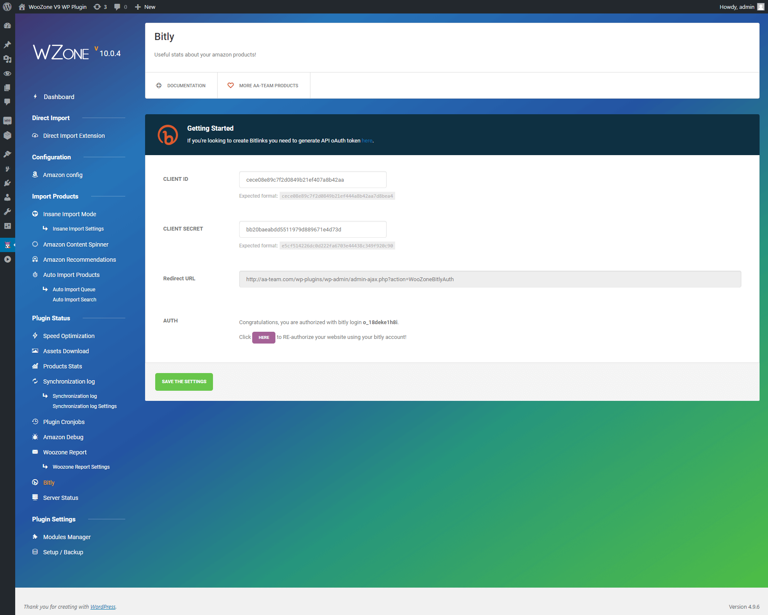Open Woozone Report Settings
The image size is (768, 615).
(x=81, y=467)
